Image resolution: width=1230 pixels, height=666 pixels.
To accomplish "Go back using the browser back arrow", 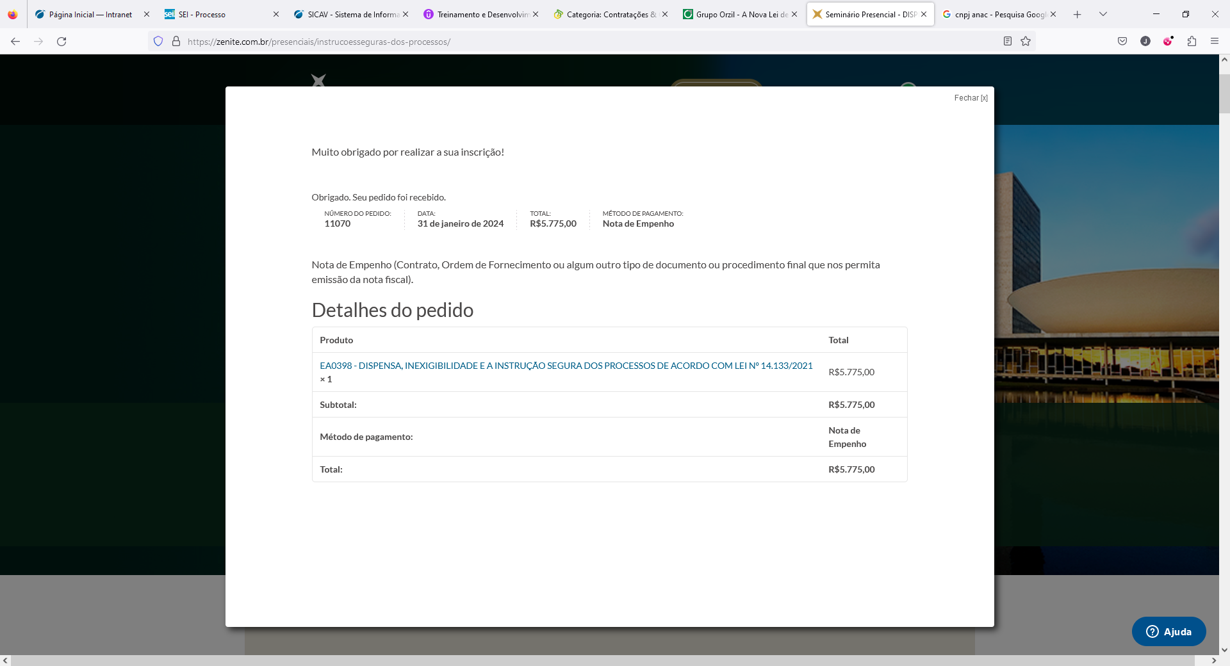I will coord(15,42).
